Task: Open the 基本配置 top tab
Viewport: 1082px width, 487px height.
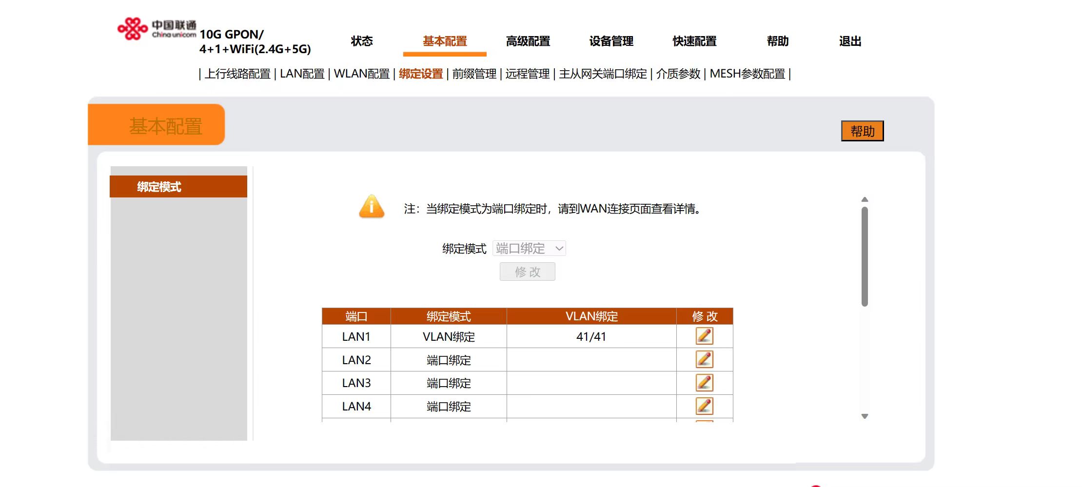Action: point(445,41)
